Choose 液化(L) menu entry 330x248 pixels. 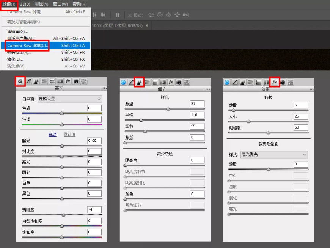pyautogui.click(x=46, y=59)
